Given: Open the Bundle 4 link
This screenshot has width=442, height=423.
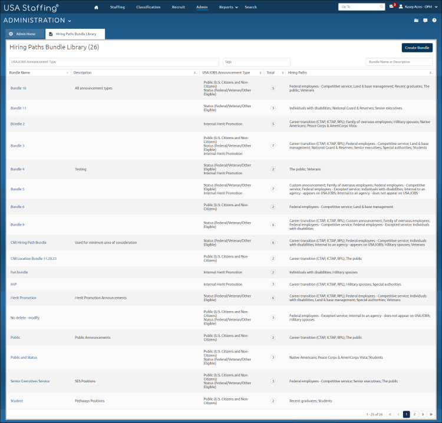Looking at the screenshot, I should [x=18, y=169].
